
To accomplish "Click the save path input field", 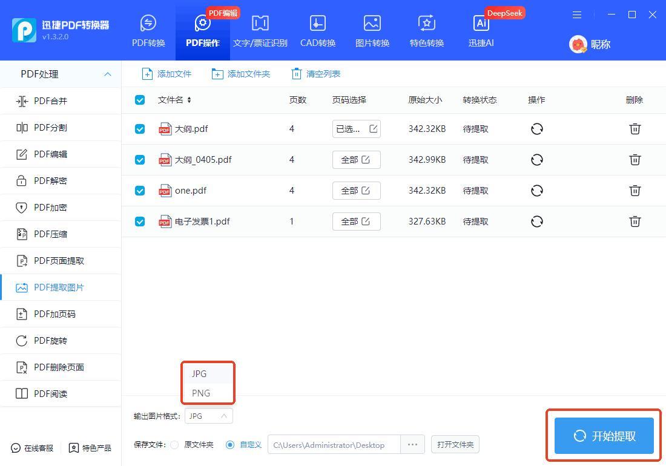I will pos(334,445).
